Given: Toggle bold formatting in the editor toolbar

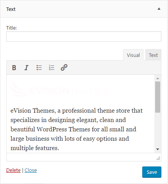Looking at the screenshot, I should tap(14, 67).
